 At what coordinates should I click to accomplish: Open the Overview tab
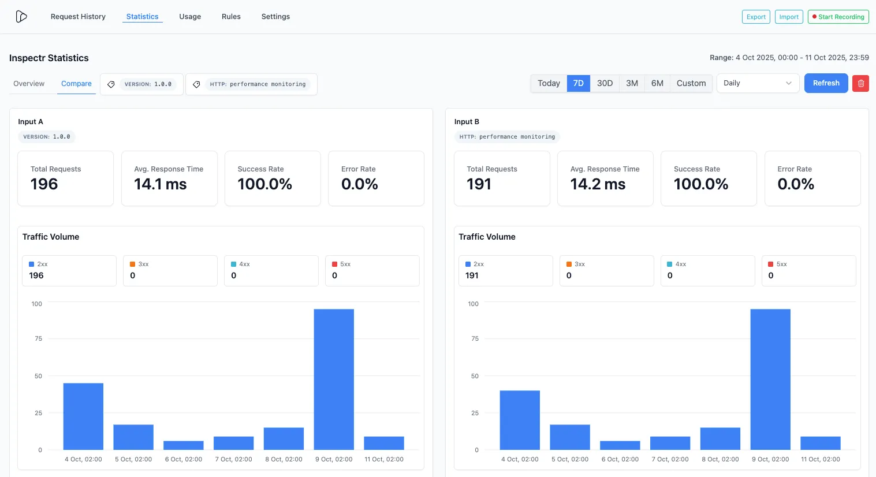pyautogui.click(x=28, y=84)
